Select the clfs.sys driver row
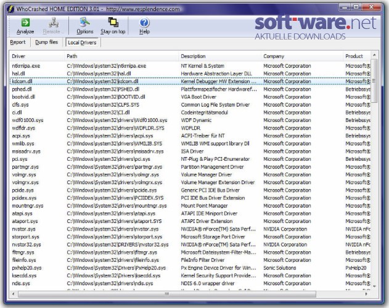The width and height of the screenshot is (389, 308). pyautogui.click(x=190, y=105)
